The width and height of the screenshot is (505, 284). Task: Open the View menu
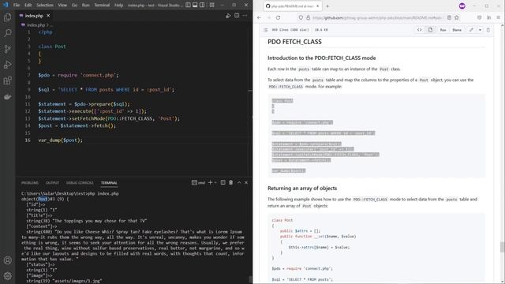pyautogui.click(x=62, y=5)
